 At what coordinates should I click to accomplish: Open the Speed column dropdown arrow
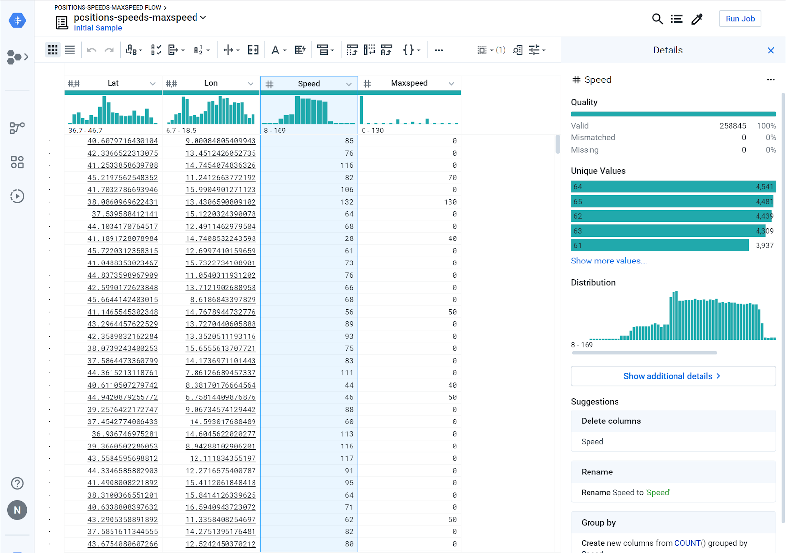pos(349,84)
